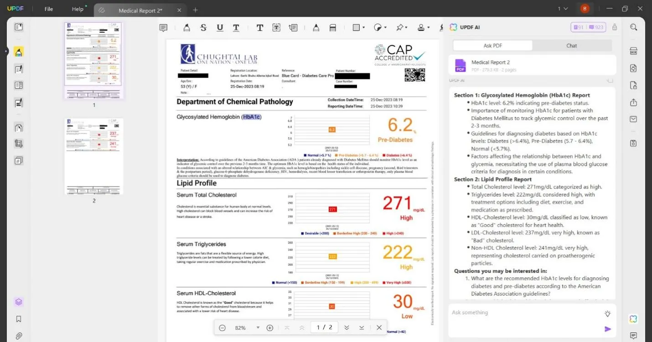Close the bottom page navigation bar
This screenshot has height=342, width=652.
[x=379, y=328]
